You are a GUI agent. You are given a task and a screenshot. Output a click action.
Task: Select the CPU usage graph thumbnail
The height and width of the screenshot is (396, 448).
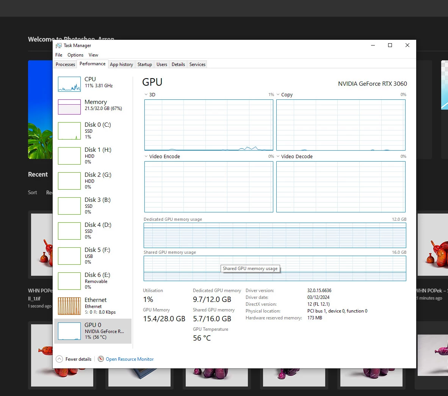[x=69, y=84]
